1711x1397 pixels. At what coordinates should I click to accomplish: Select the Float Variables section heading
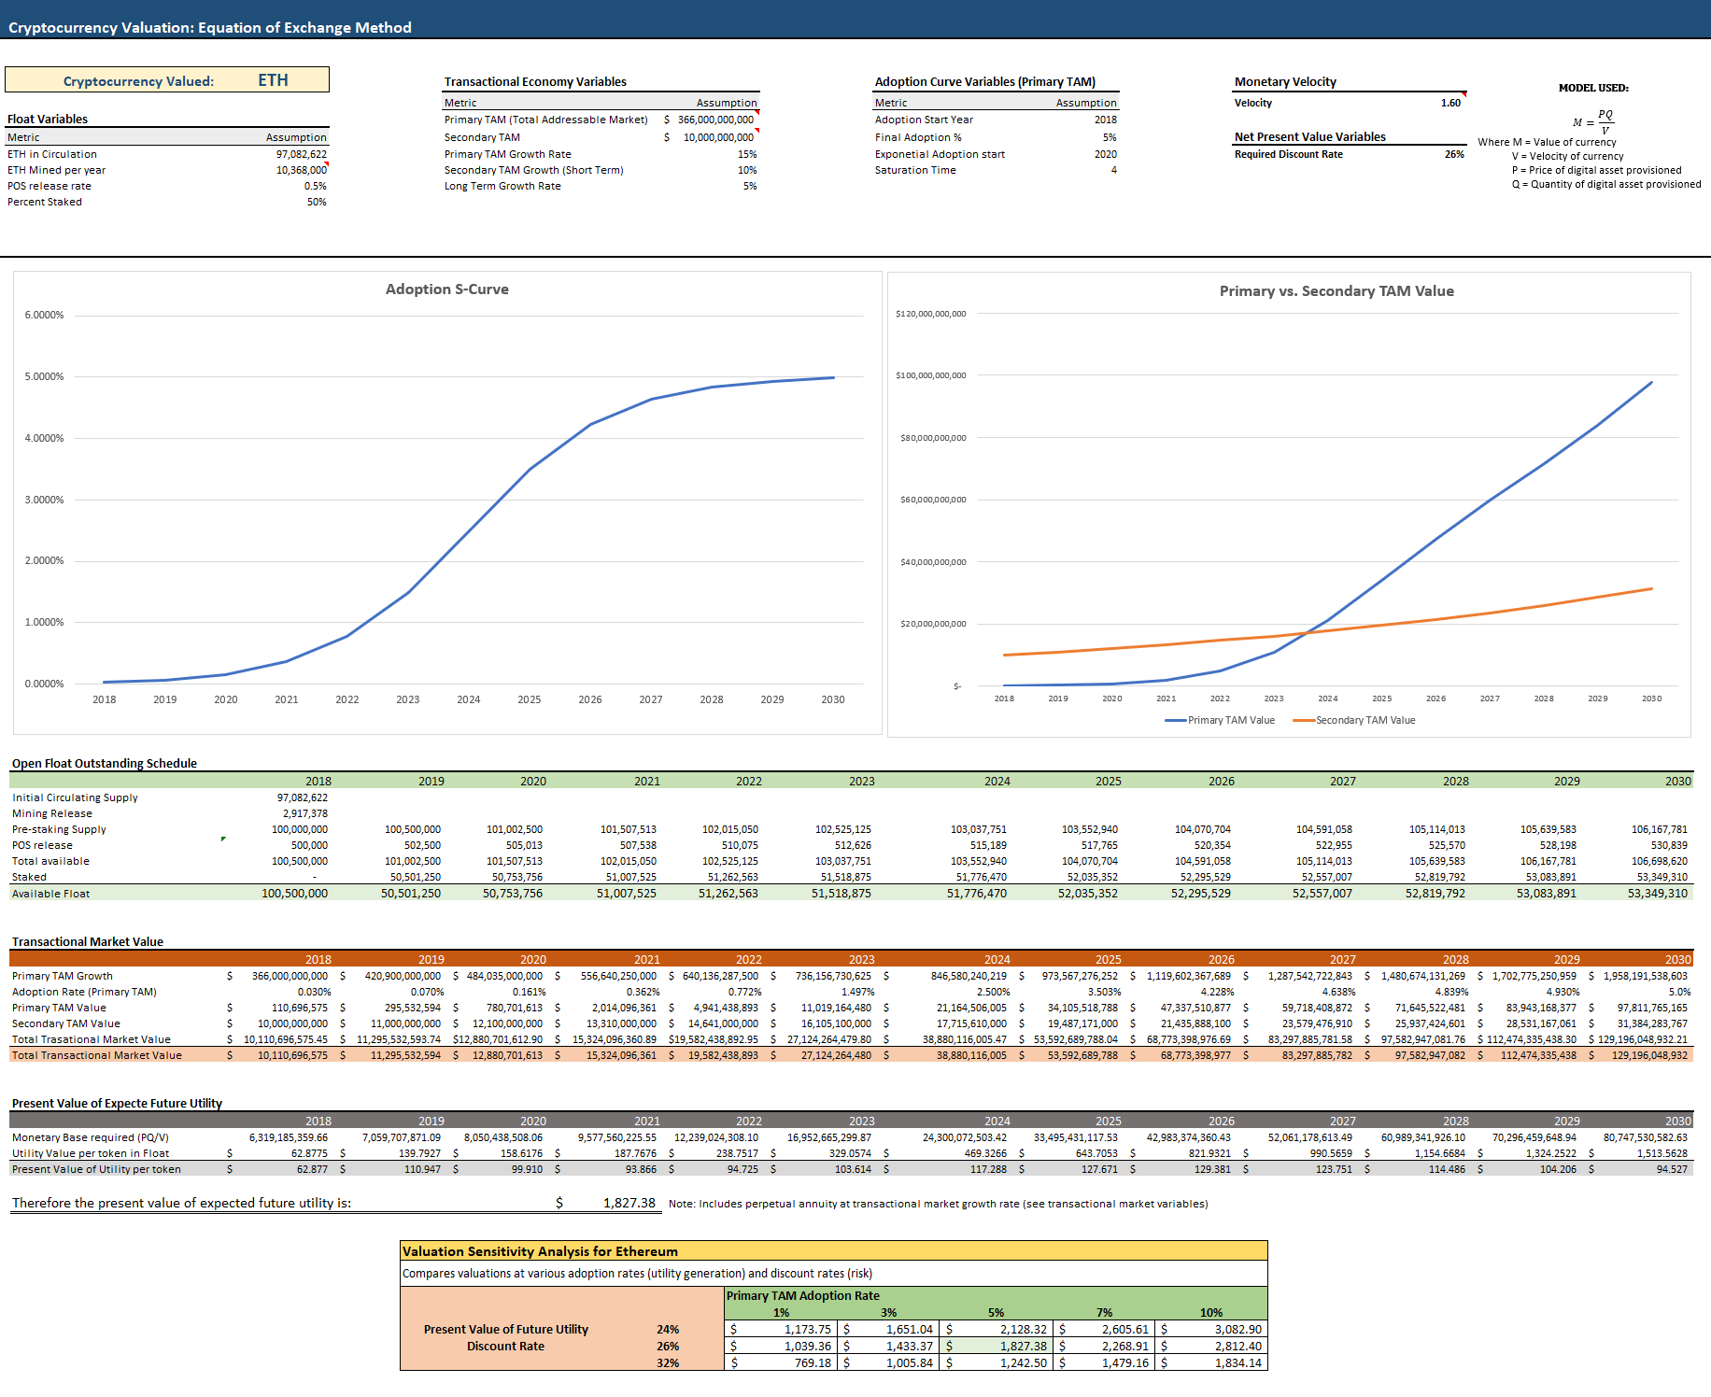[x=48, y=119]
